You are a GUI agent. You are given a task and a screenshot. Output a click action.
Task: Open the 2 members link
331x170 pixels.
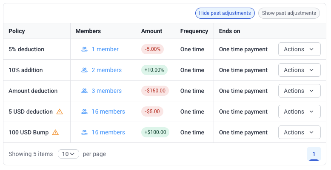tap(107, 70)
